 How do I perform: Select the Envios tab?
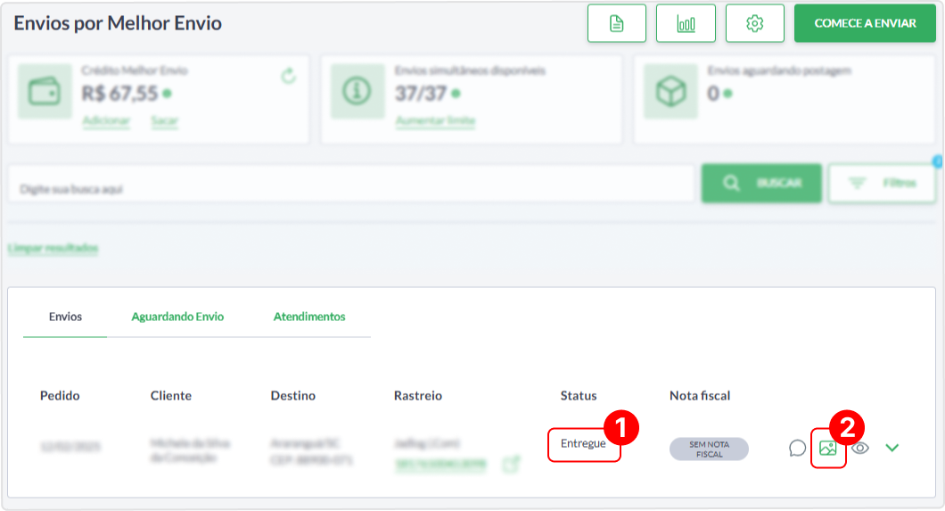point(65,317)
